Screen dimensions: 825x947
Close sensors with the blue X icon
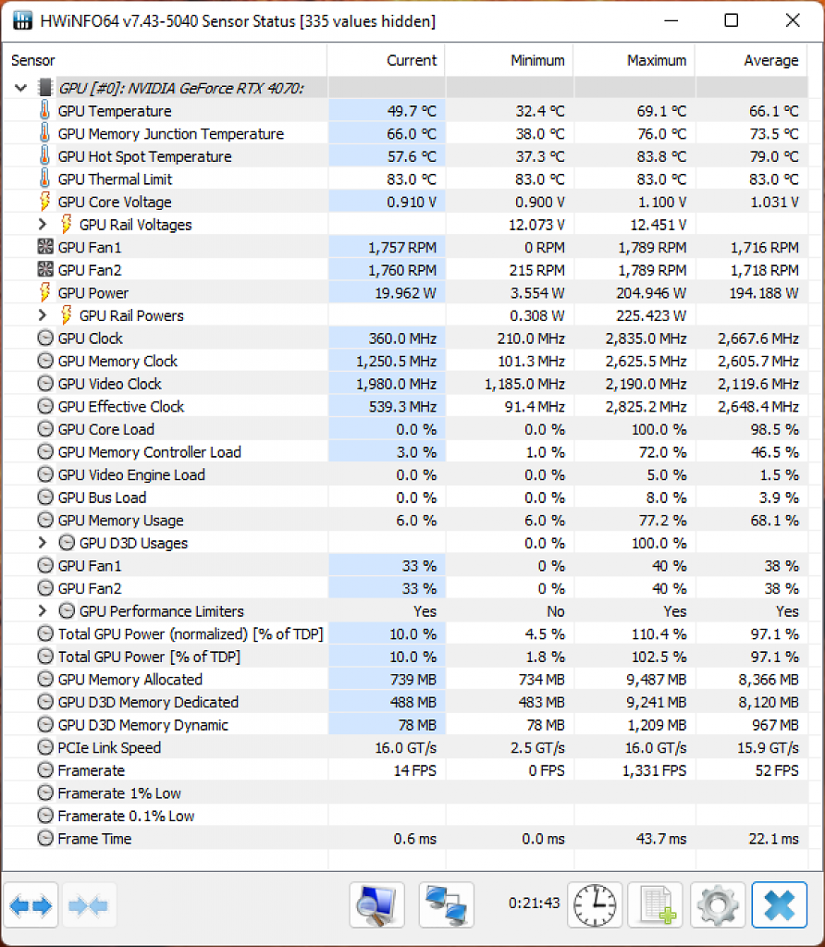(779, 904)
